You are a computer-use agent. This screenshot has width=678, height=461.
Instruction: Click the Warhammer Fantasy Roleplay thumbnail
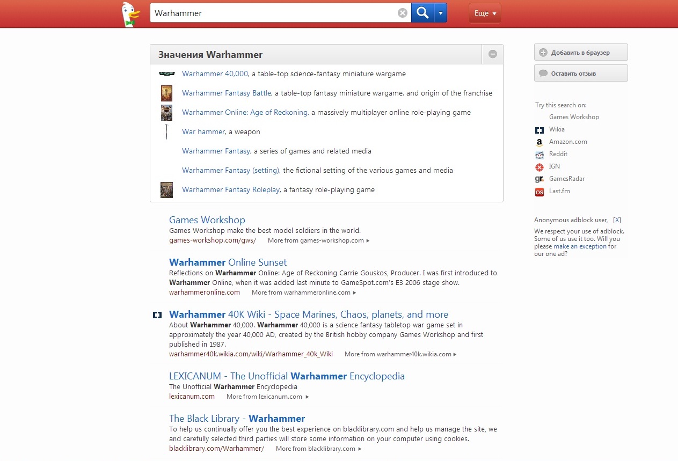(167, 190)
